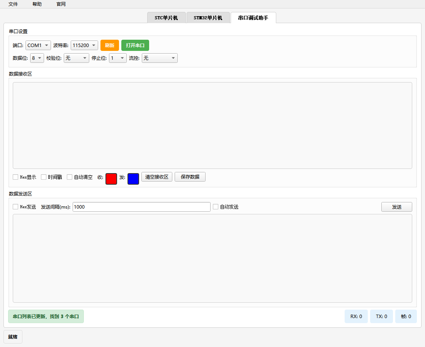Click the orange 刷新 refresh button
The height and width of the screenshot is (347, 425).
tap(109, 45)
